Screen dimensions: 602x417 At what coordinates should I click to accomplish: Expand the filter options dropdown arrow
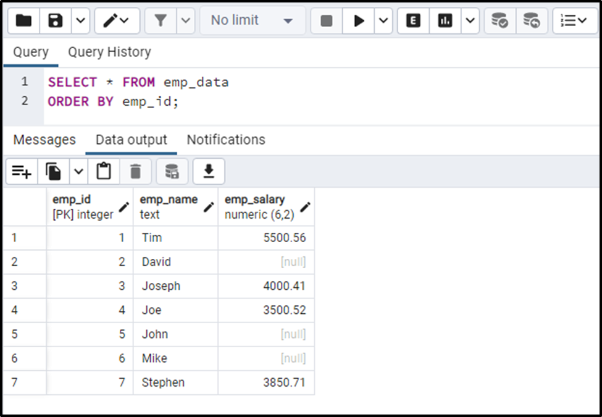tap(186, 20)
